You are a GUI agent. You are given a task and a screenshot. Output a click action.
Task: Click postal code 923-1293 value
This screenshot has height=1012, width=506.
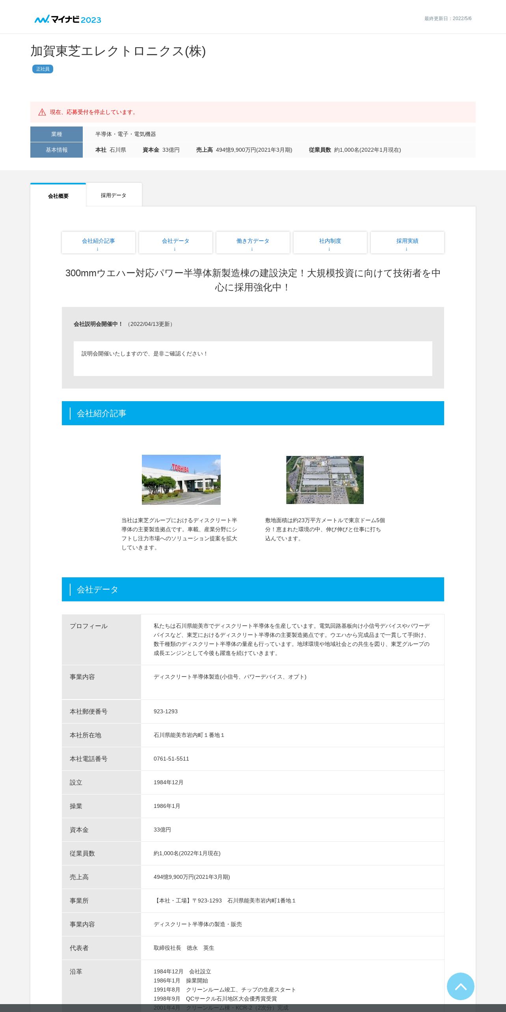[x=166, y=711]
